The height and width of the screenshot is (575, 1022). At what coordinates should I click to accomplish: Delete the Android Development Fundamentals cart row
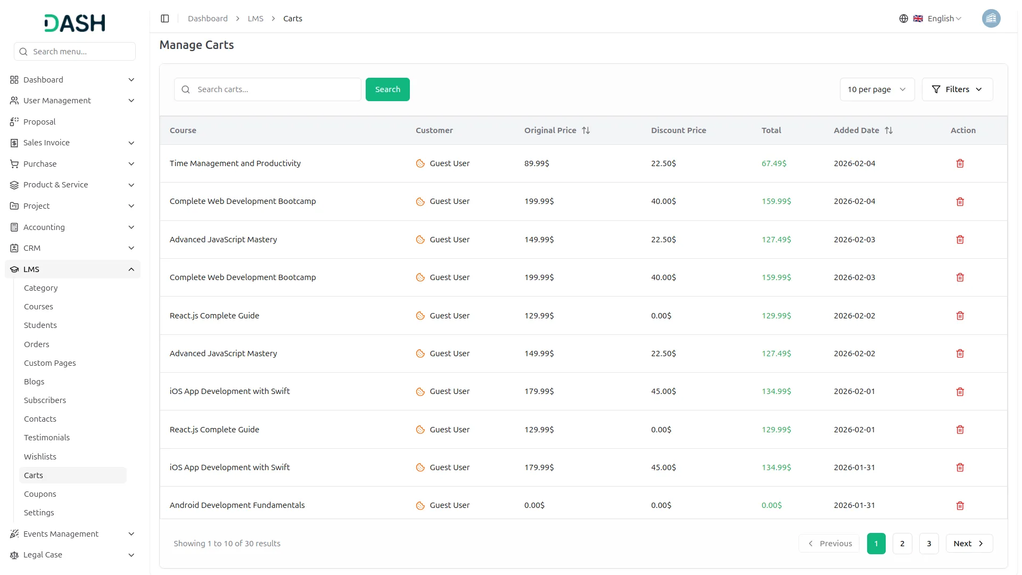coord(960,506)
